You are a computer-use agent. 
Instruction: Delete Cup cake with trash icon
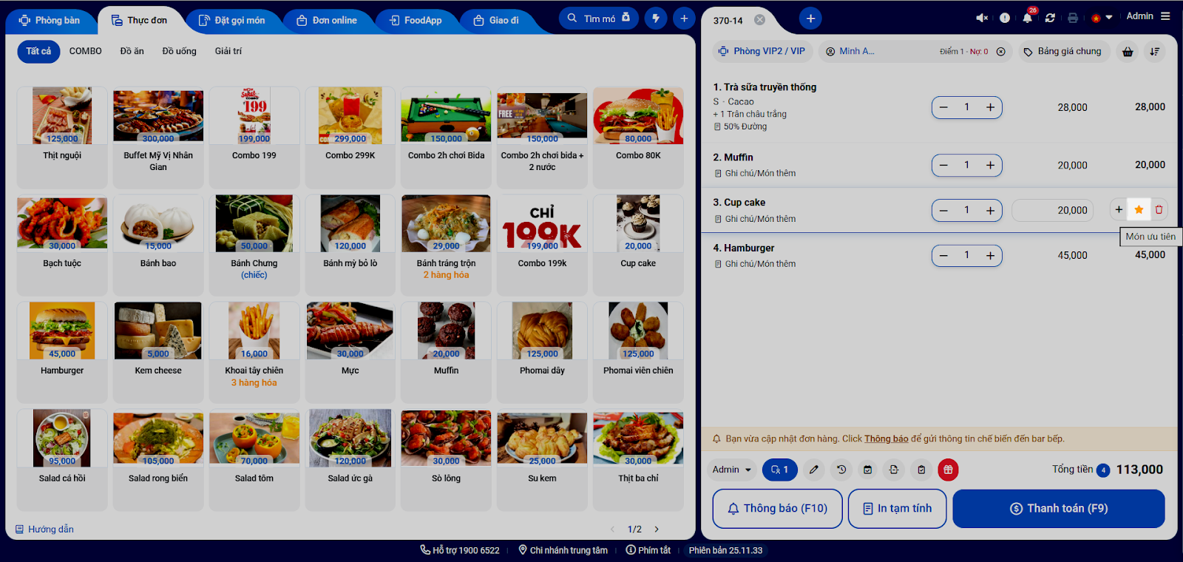point(1159,210)
